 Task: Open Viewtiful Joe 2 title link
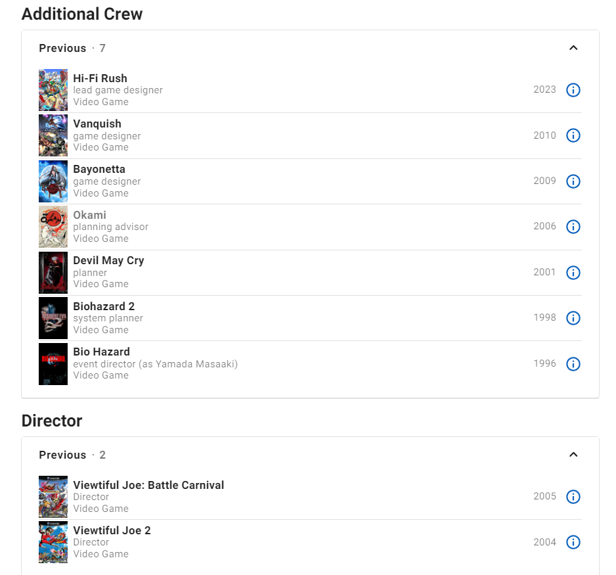(112, 530)
